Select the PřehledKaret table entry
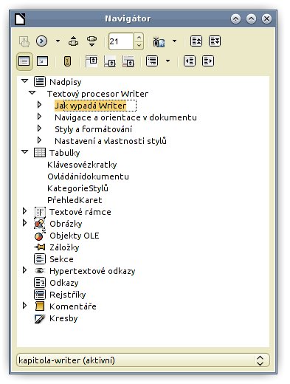The width and height of the screenshot is (290, 384). (x=75, y=200)
